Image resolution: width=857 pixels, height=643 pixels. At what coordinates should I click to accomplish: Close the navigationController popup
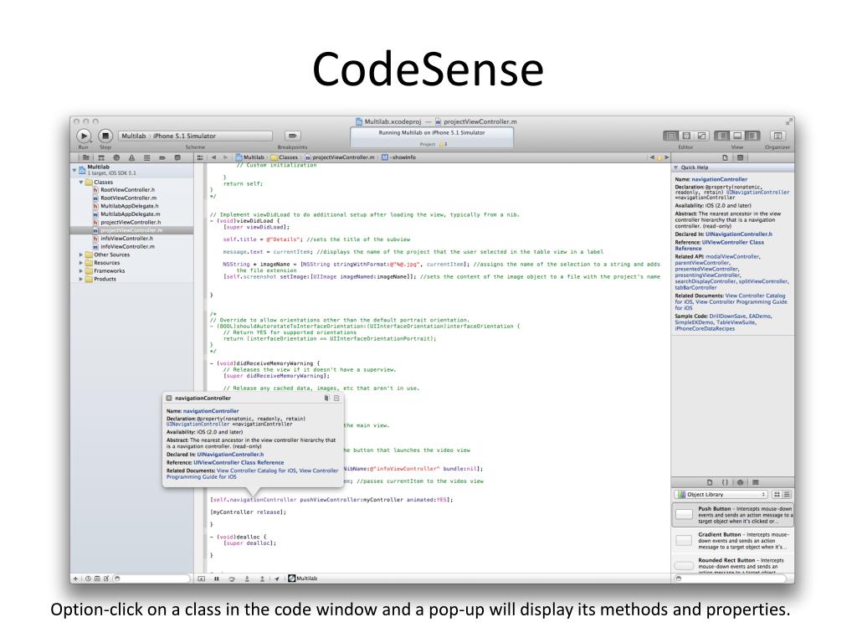169,398
